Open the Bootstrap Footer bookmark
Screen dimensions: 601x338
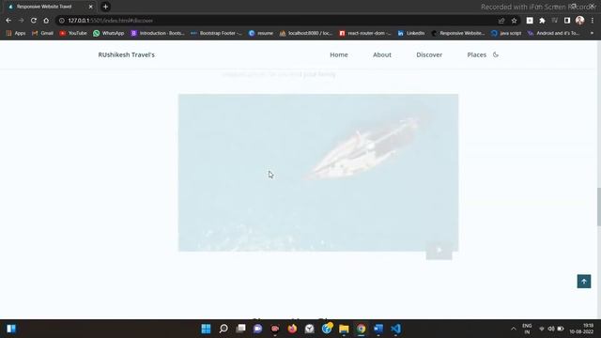tap(217, 34)
